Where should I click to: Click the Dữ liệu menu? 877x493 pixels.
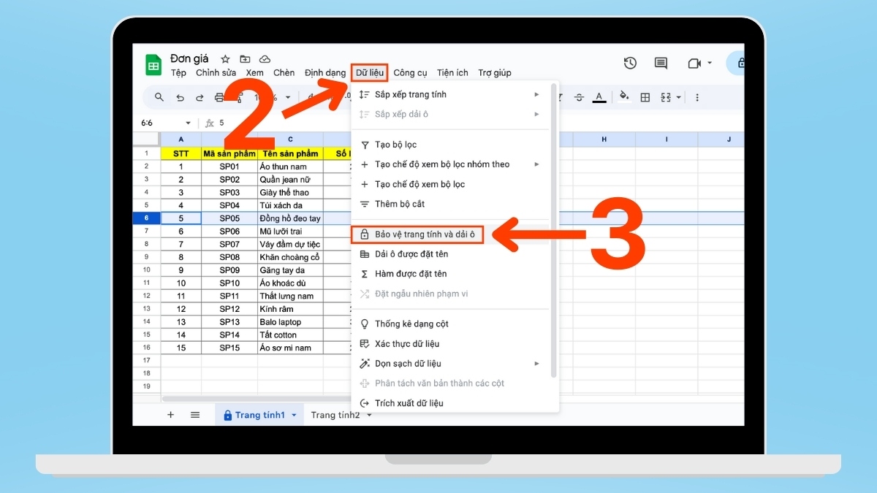pyautogui.click(x=369, y=72)
